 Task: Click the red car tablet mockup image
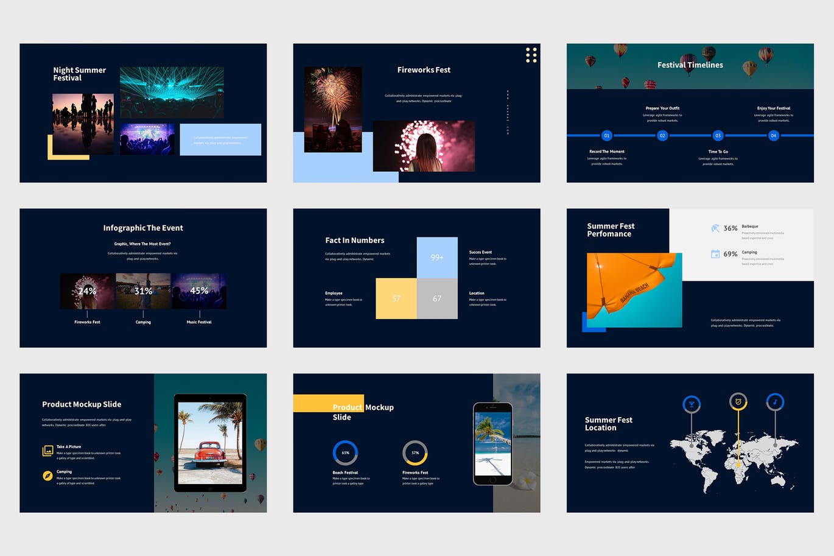[210, 443]
